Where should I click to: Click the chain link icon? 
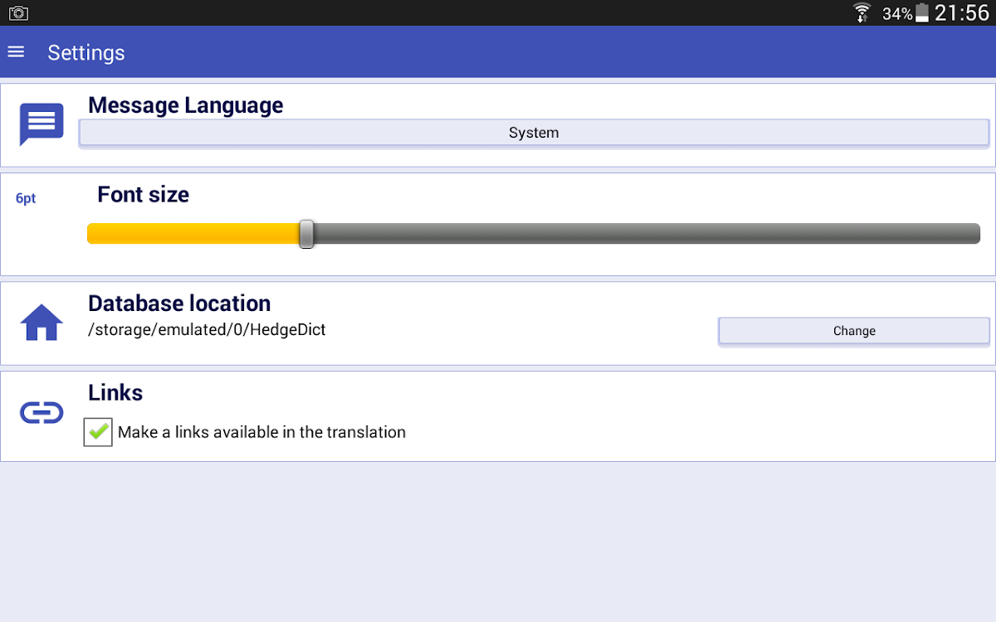41,412
